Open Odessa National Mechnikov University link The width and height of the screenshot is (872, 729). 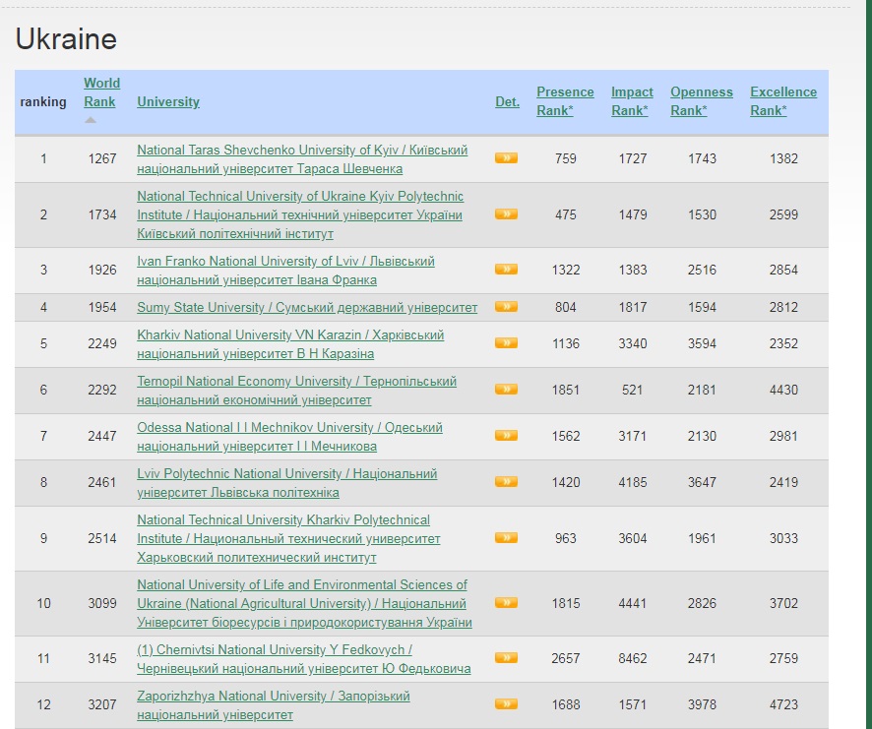tap(289, 437)
